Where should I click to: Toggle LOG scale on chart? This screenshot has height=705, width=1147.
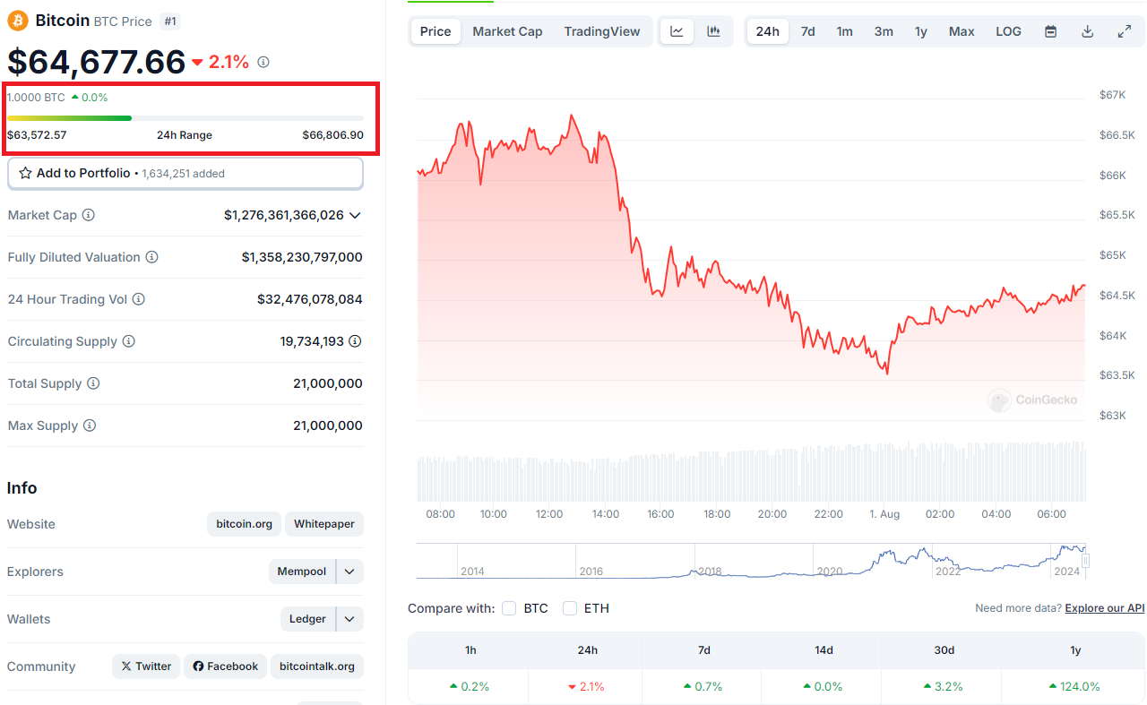click(x=1008, y=31)
